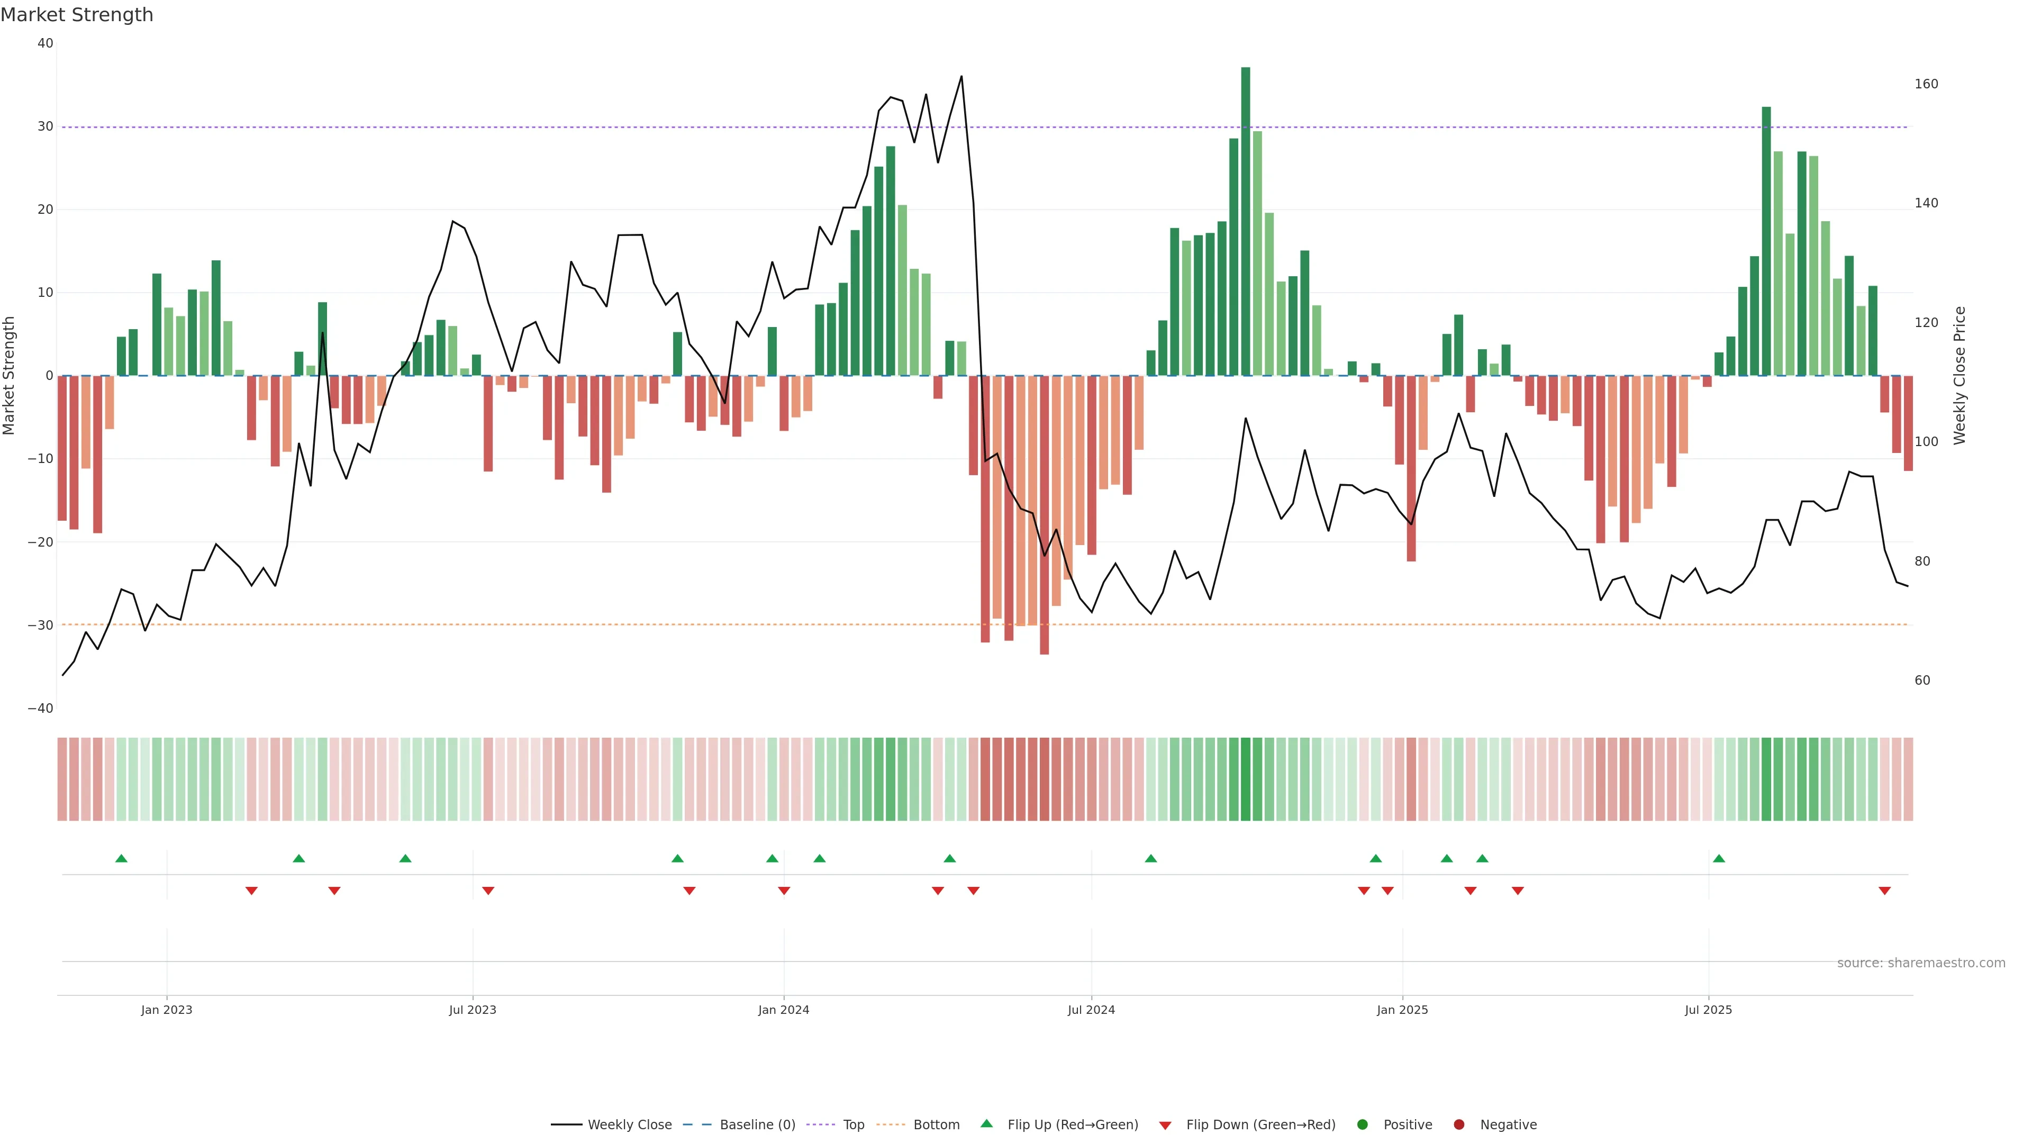Click the last red flip-down marker at far right

click(1884, 891)
